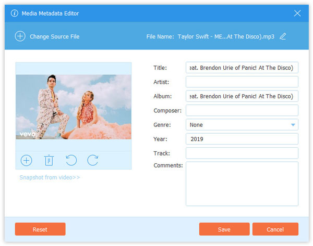This screenshot has height=246, width=313.
Task: Focus the Track number field
Action: point(242,153)
